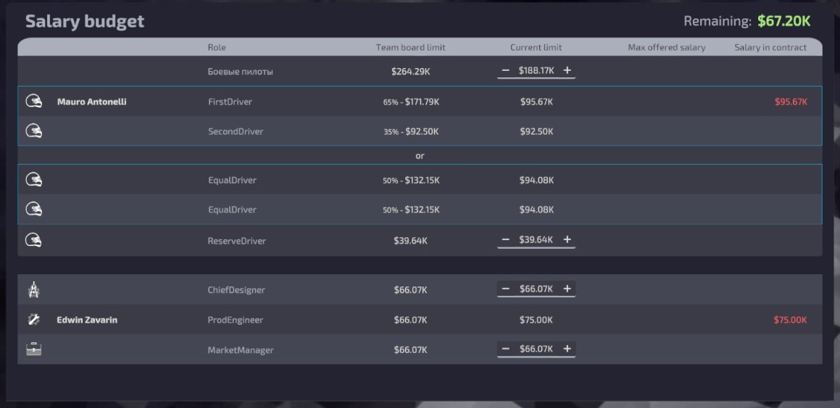Click the Remaining $67.20K budget value
840x408 pixels.
pyautogui.click(x=783, y=22)
